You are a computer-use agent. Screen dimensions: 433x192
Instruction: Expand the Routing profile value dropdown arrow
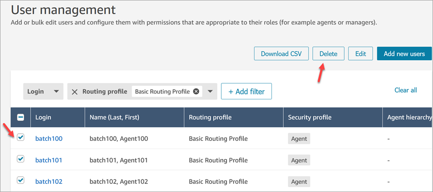[210, 91]
